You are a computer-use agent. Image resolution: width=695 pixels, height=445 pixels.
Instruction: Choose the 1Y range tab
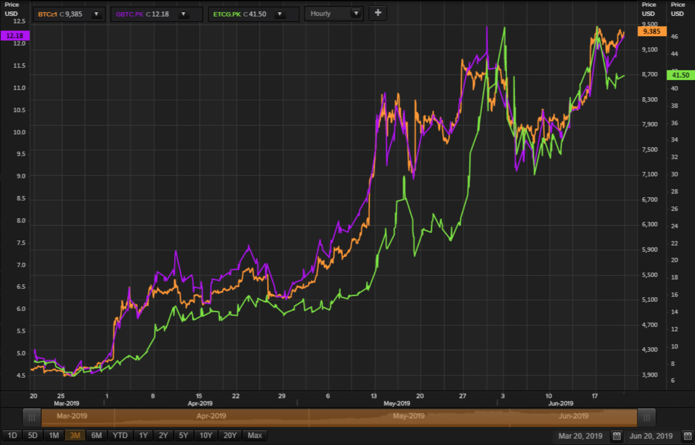(x=143, y=436)
